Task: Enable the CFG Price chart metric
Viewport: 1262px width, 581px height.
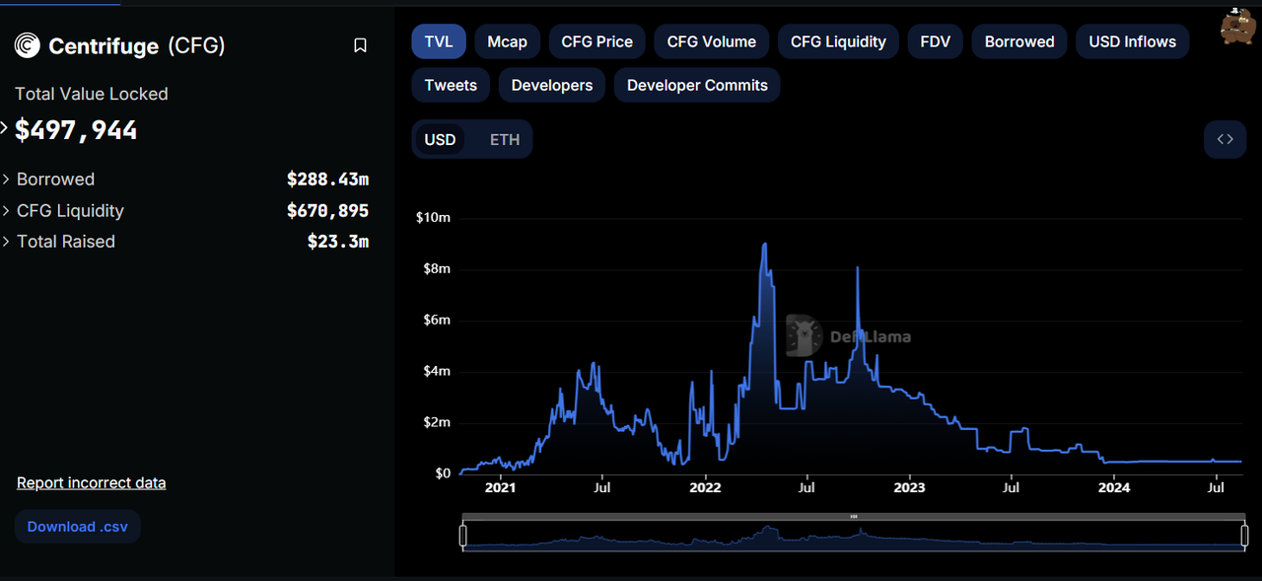Action: pyautogui.click(x=596, y=41)
